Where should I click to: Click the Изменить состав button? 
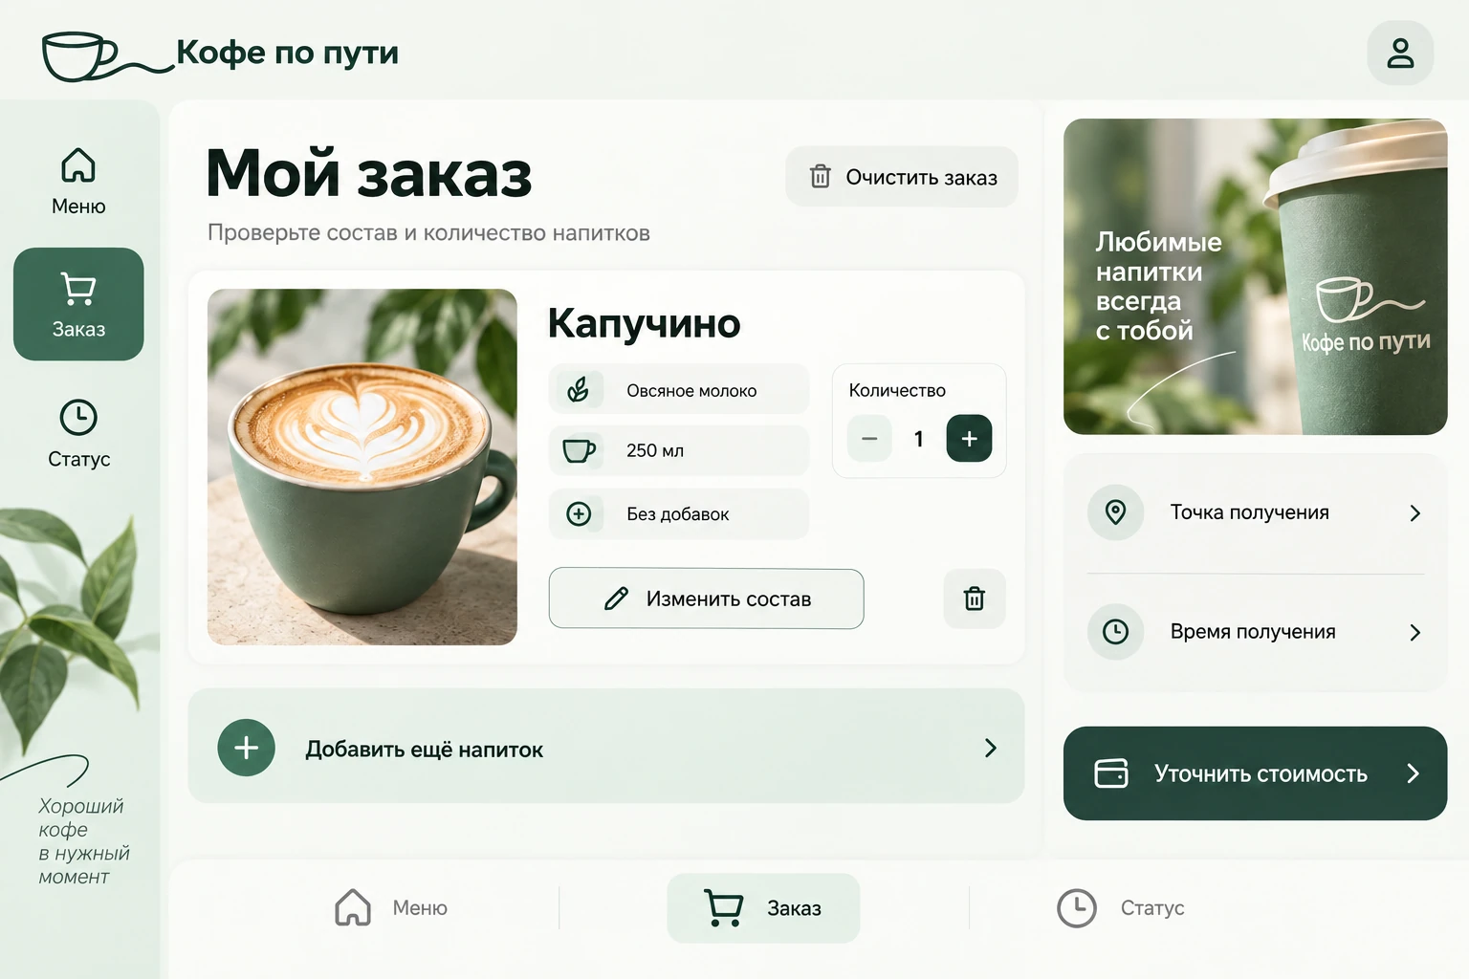tap(706, 598)
